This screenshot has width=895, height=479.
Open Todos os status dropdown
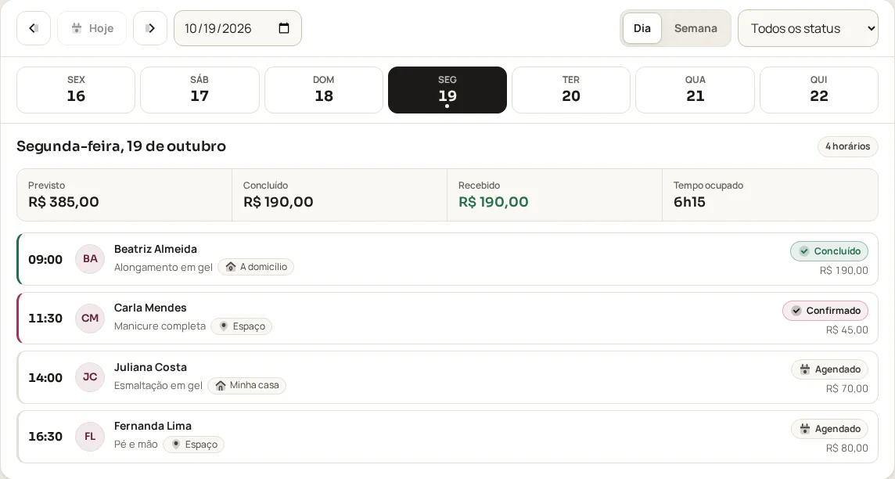click(807, 28)
